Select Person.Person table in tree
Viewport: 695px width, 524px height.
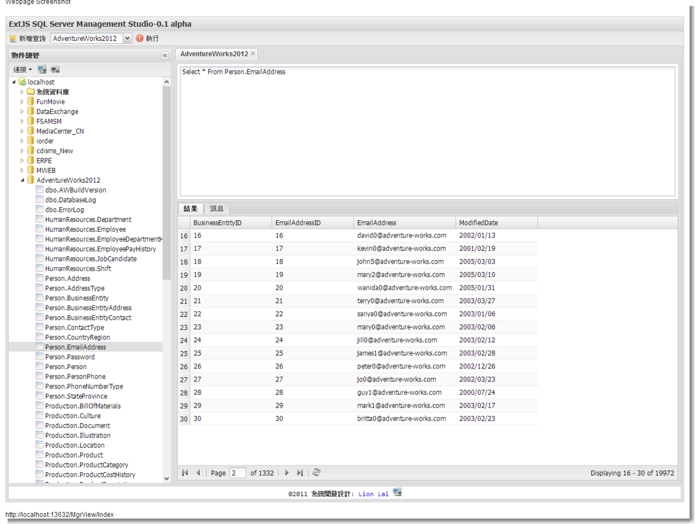pos(66,367)
